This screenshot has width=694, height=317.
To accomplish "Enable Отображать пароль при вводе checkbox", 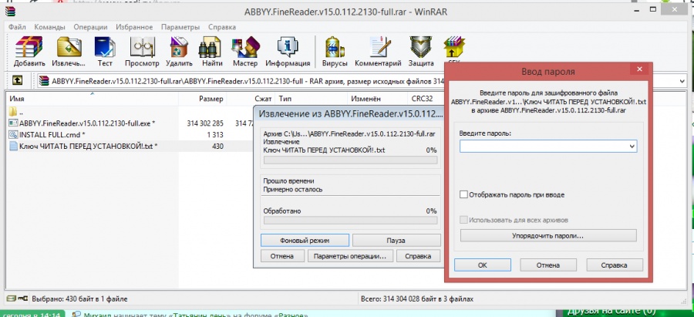I will [463, 194].
